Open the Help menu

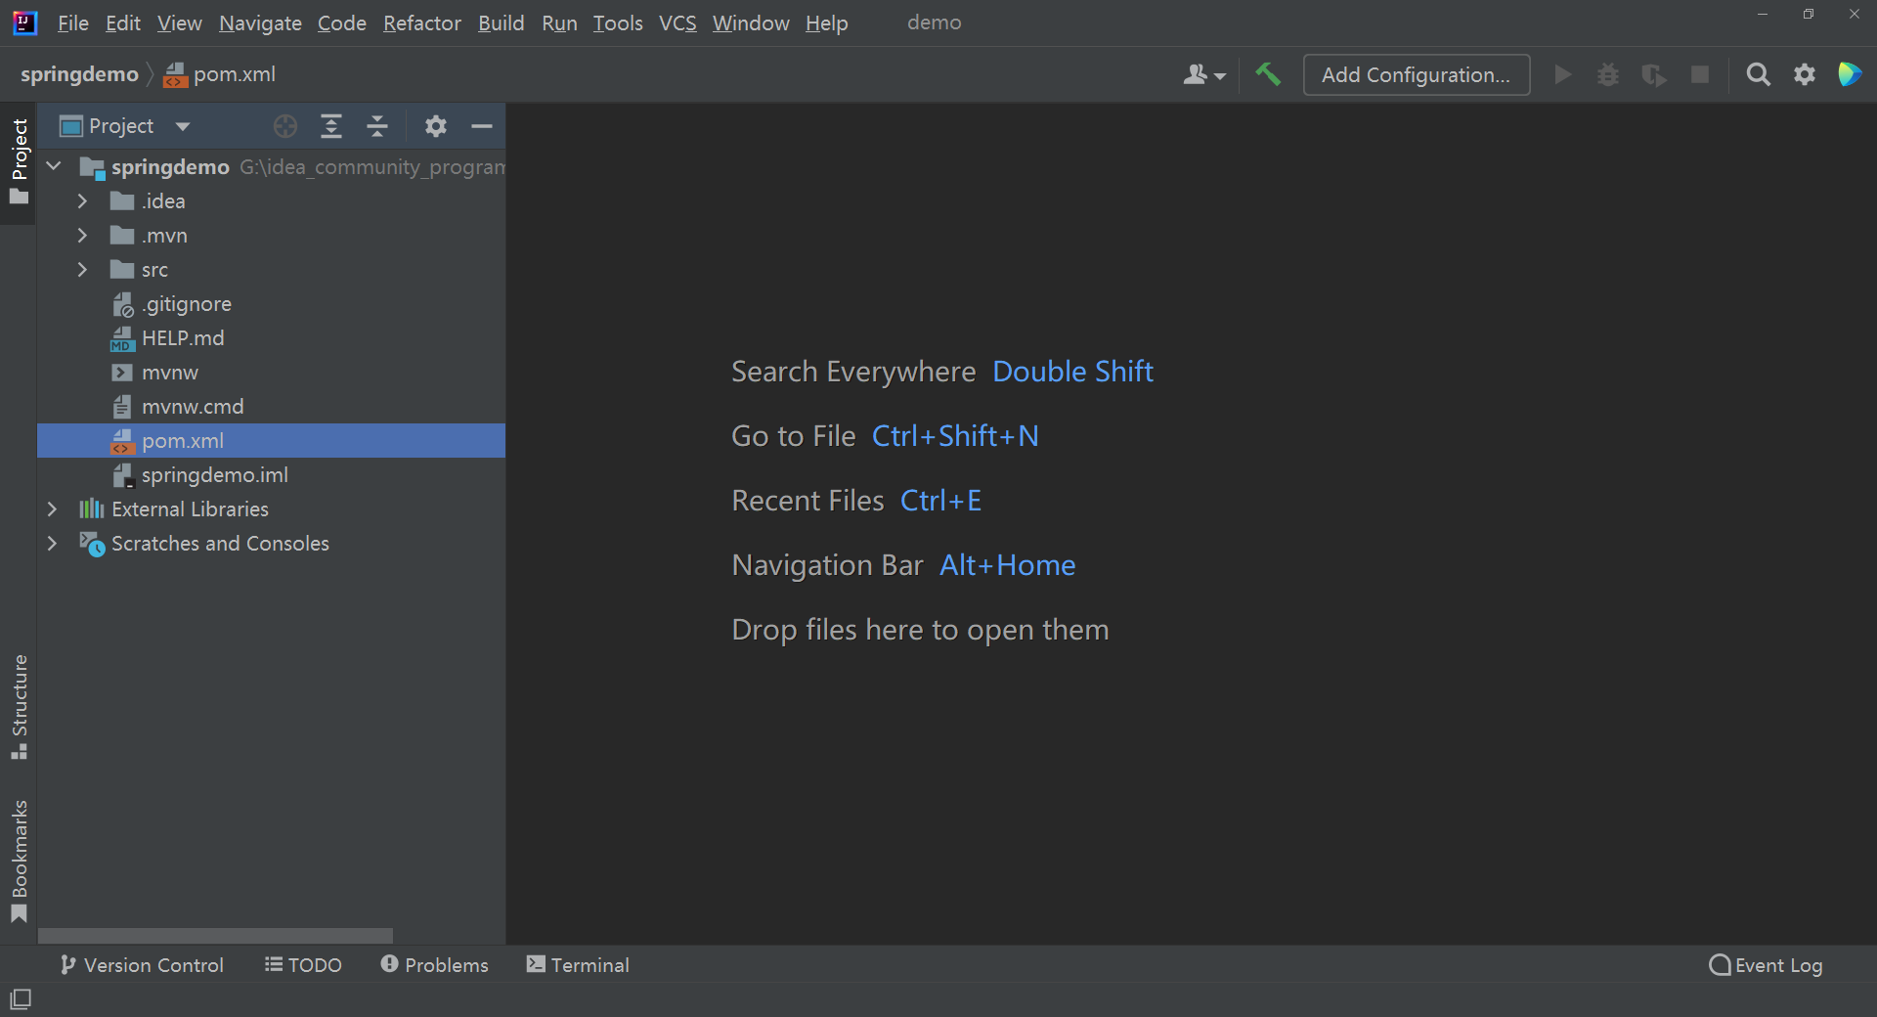point(827,22)
